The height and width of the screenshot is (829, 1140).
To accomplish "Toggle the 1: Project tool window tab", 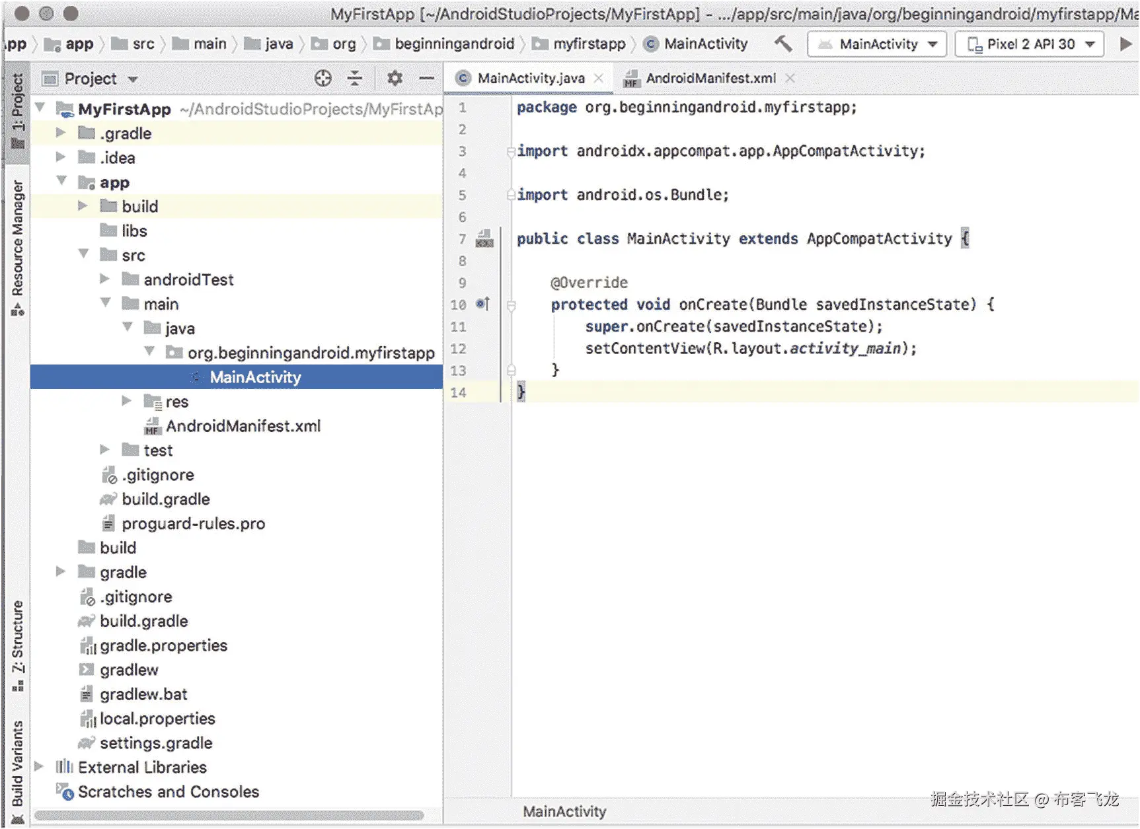I will point(17,112).
